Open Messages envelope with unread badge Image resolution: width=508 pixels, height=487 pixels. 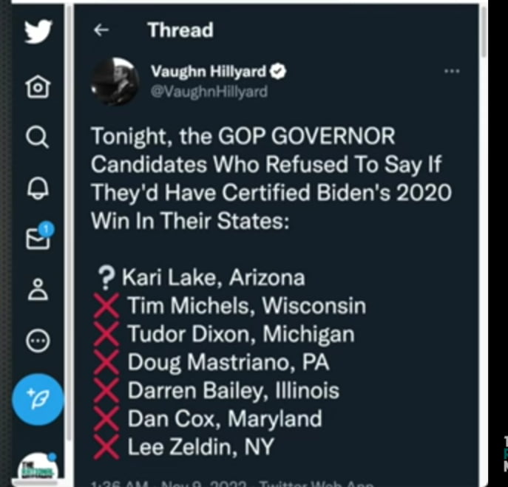point(38,238)
